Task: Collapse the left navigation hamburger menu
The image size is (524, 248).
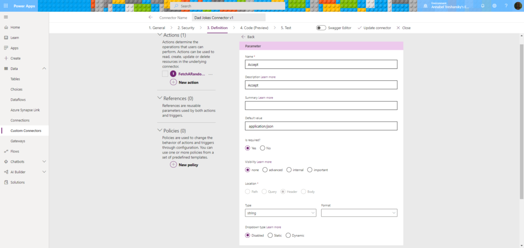Action: pyautogui.click(x=6, y=17)
